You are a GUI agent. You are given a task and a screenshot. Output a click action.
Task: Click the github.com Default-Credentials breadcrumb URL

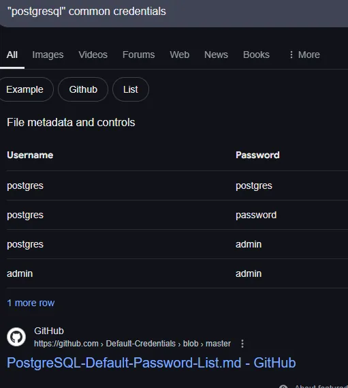tap(132, 344)
